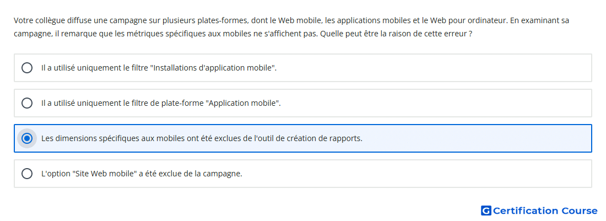Image resolution: width=606 pixels, height=221 pixels.
Task: Click the answer text "Il a utilisé uniquement le filtre Installations"
Action: [159, 68]
